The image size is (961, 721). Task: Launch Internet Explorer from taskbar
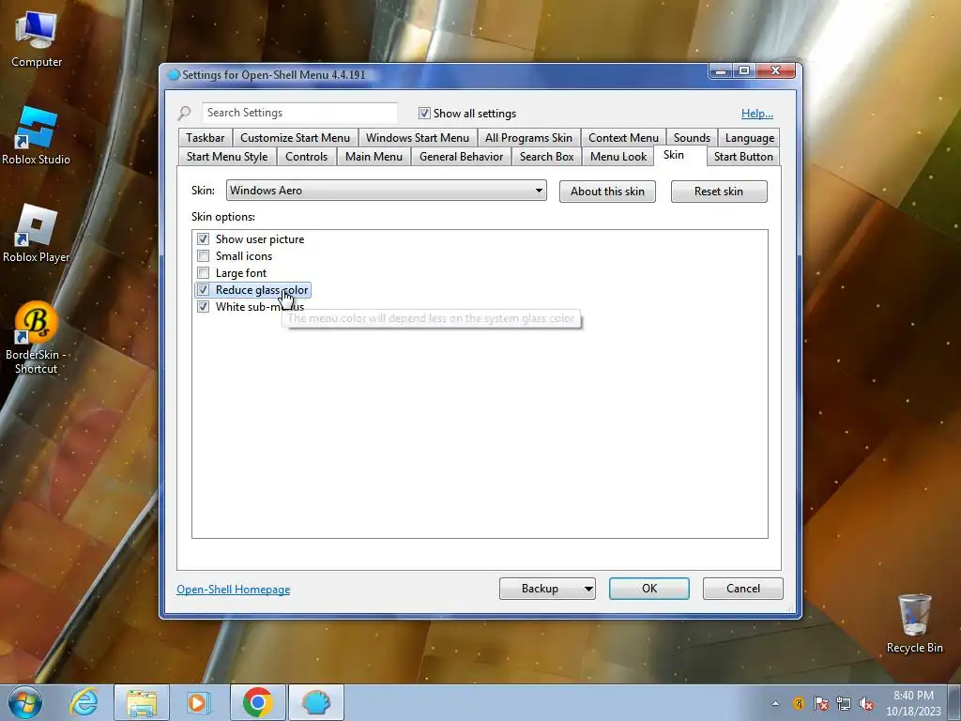84,702
